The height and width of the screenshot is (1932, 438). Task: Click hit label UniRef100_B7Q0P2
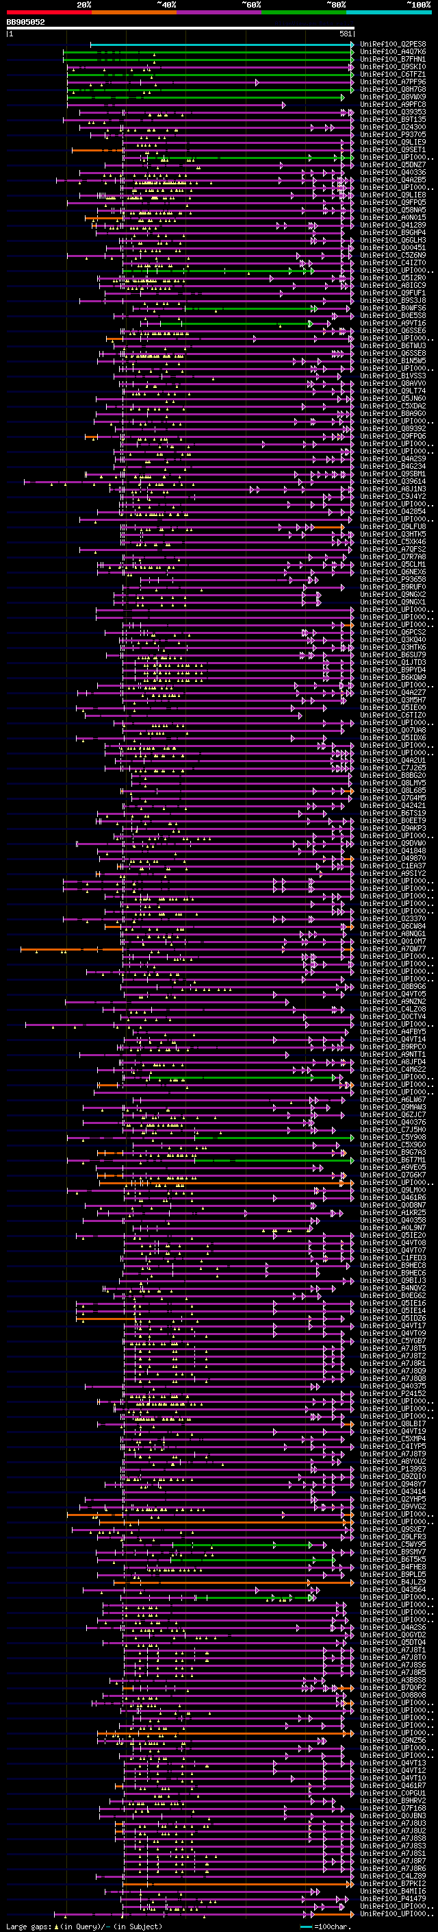393,1687
